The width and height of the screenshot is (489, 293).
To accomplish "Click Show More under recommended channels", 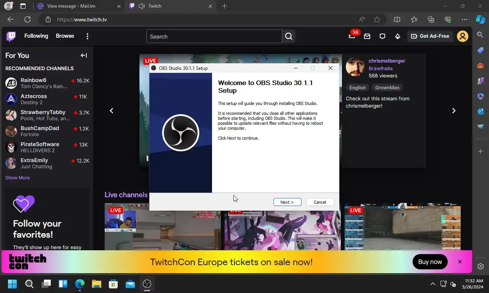I will click(x=18, y=177).
